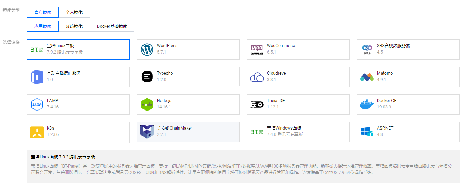Viewport: 475px width, 188px height.
Task: Choose the WordPress image title
Action: pyautogui.click(x=167, y=46)
